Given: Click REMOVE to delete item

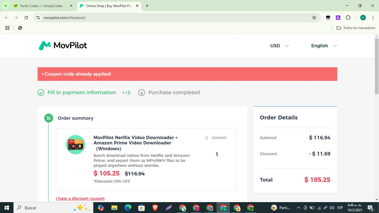Looking at the screenshot, I should pos(219,138).
